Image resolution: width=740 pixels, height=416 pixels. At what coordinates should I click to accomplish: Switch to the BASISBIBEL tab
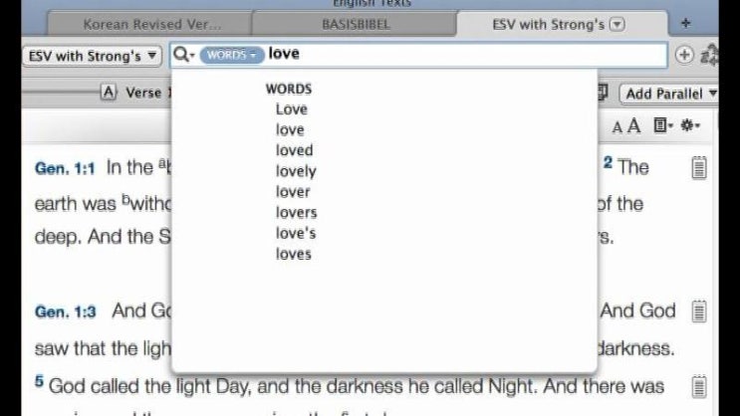pos(354,24)
